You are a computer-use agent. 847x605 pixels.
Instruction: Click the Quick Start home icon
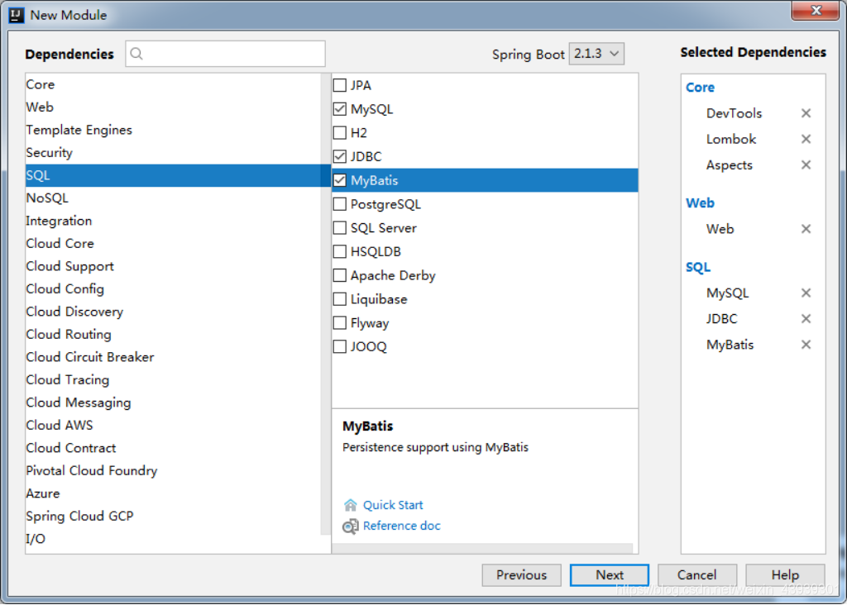pyautogui.click(x=350, y=505)
